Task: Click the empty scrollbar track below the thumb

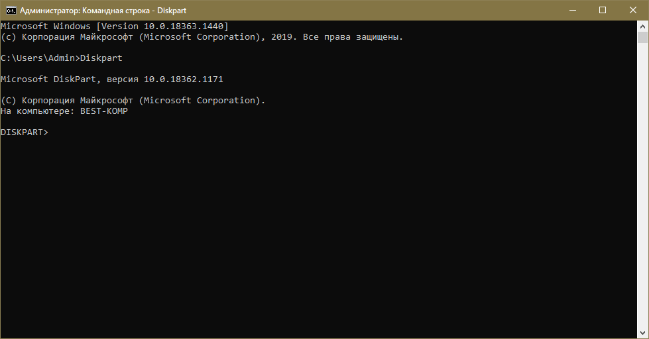Action: click(642, 199)
